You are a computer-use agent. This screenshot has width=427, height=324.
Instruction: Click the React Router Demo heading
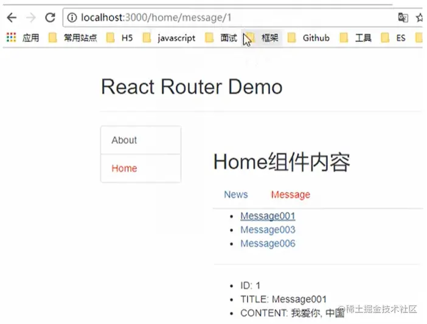tap(192, 86)
